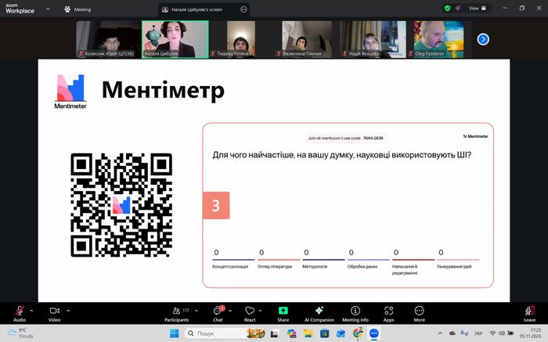This screenshot has height=342, width=548.
Task: Click the green encryption shield icon
Action: coord(447,9)
